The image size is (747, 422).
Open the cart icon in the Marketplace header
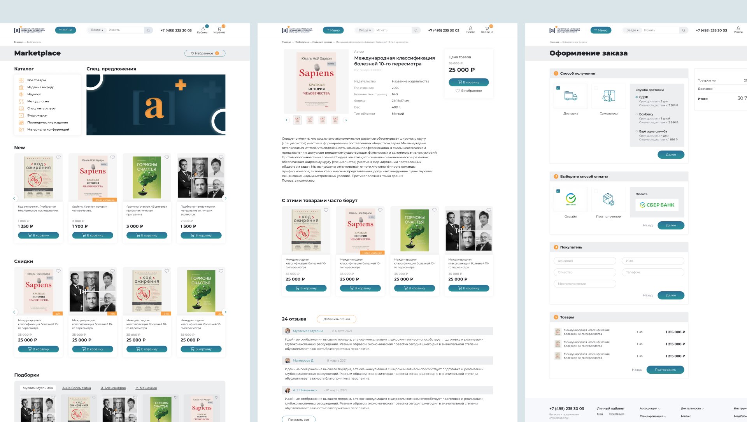[219, 29]
